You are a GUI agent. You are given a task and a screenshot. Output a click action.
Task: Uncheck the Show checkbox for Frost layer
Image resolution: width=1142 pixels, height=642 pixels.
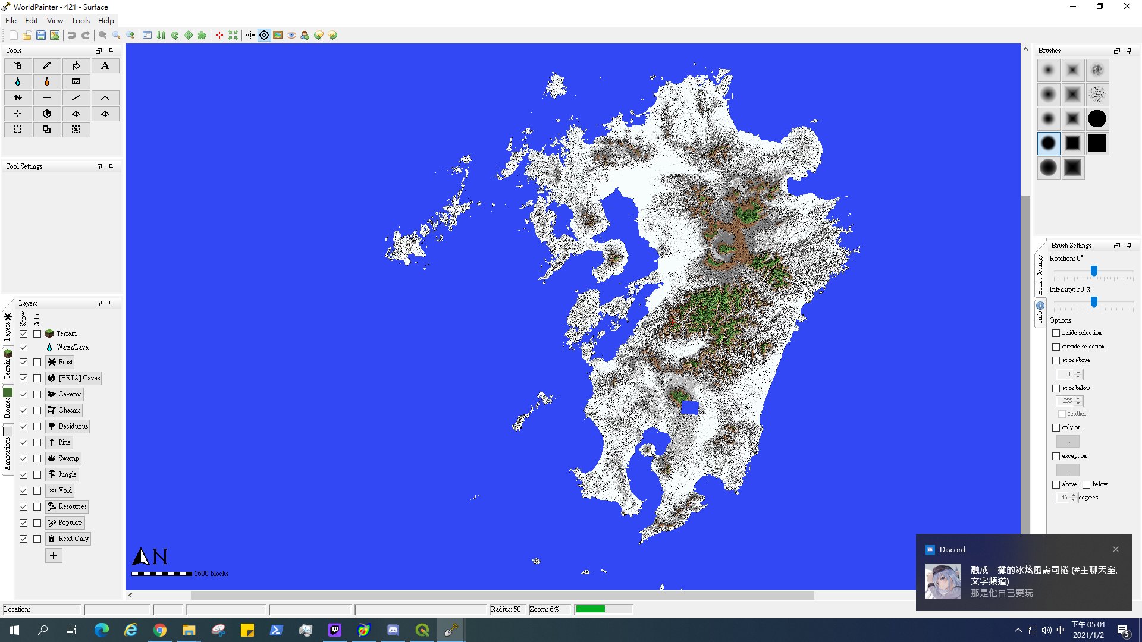click(x=23, y=362)
